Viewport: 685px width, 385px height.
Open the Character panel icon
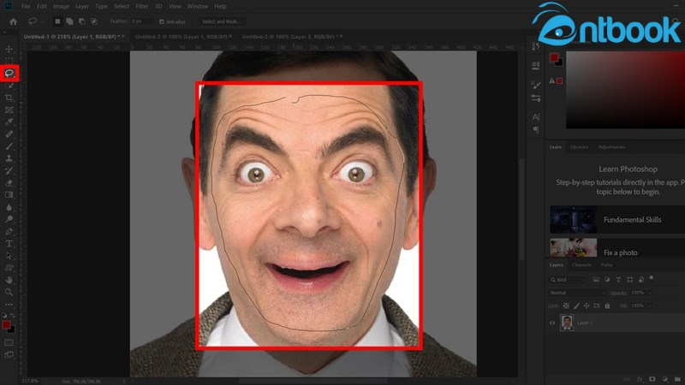536,117
